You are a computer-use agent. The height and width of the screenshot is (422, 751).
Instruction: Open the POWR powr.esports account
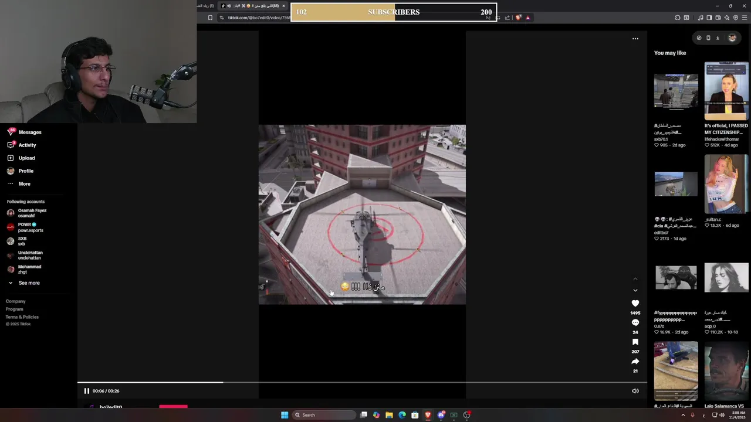tap(25, 227)
